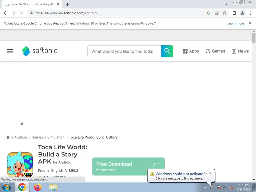256x192 pixels.
Task: Click the Softonic logo
Action: click(x=39, y=51)
